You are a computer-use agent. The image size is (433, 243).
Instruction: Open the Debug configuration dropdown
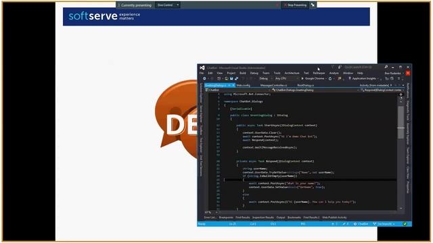[x=265, y=78]
